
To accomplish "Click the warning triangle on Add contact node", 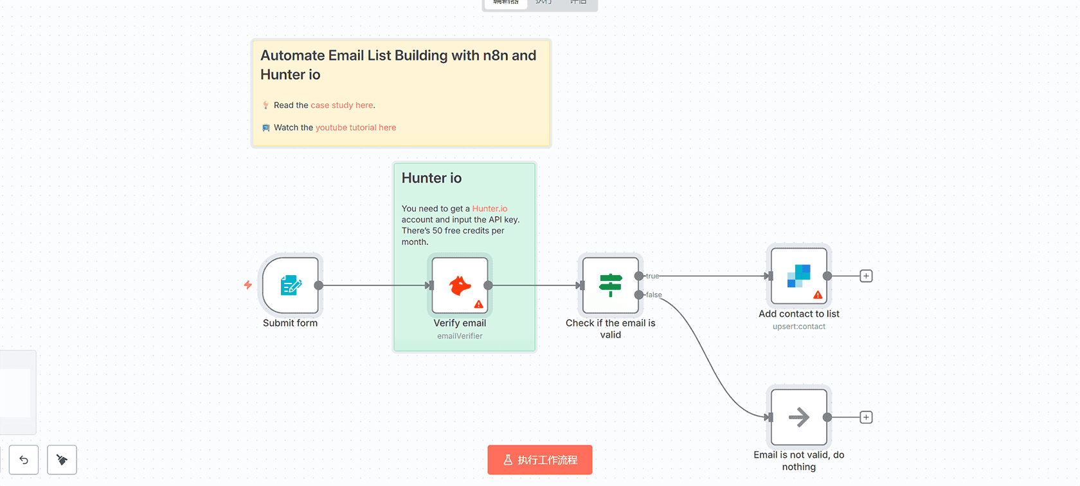I will click(x=818, y=295).
